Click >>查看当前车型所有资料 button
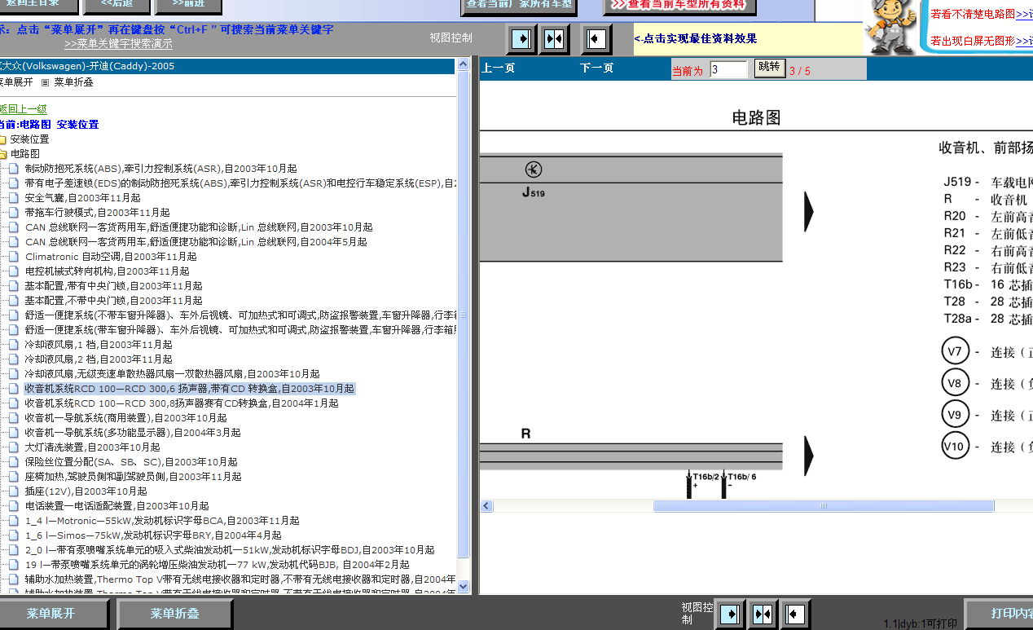Viewport: 1033px width, 630px height. coord(679,6)
